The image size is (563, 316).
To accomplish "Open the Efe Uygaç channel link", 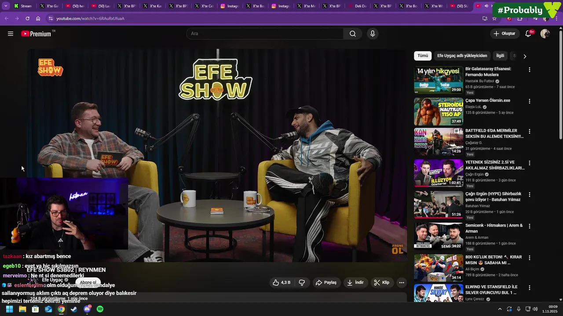I will tap(53, 280).
